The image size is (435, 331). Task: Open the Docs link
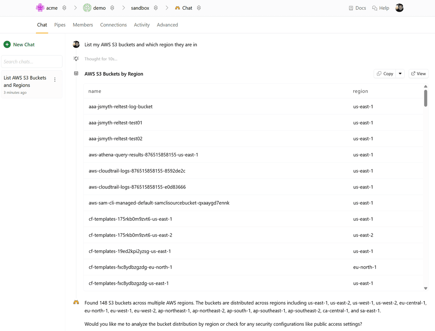coord(357,8)
